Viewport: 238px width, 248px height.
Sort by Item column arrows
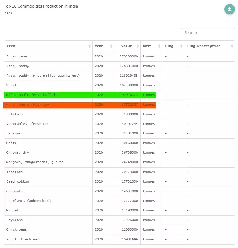(x=89, y=46)
